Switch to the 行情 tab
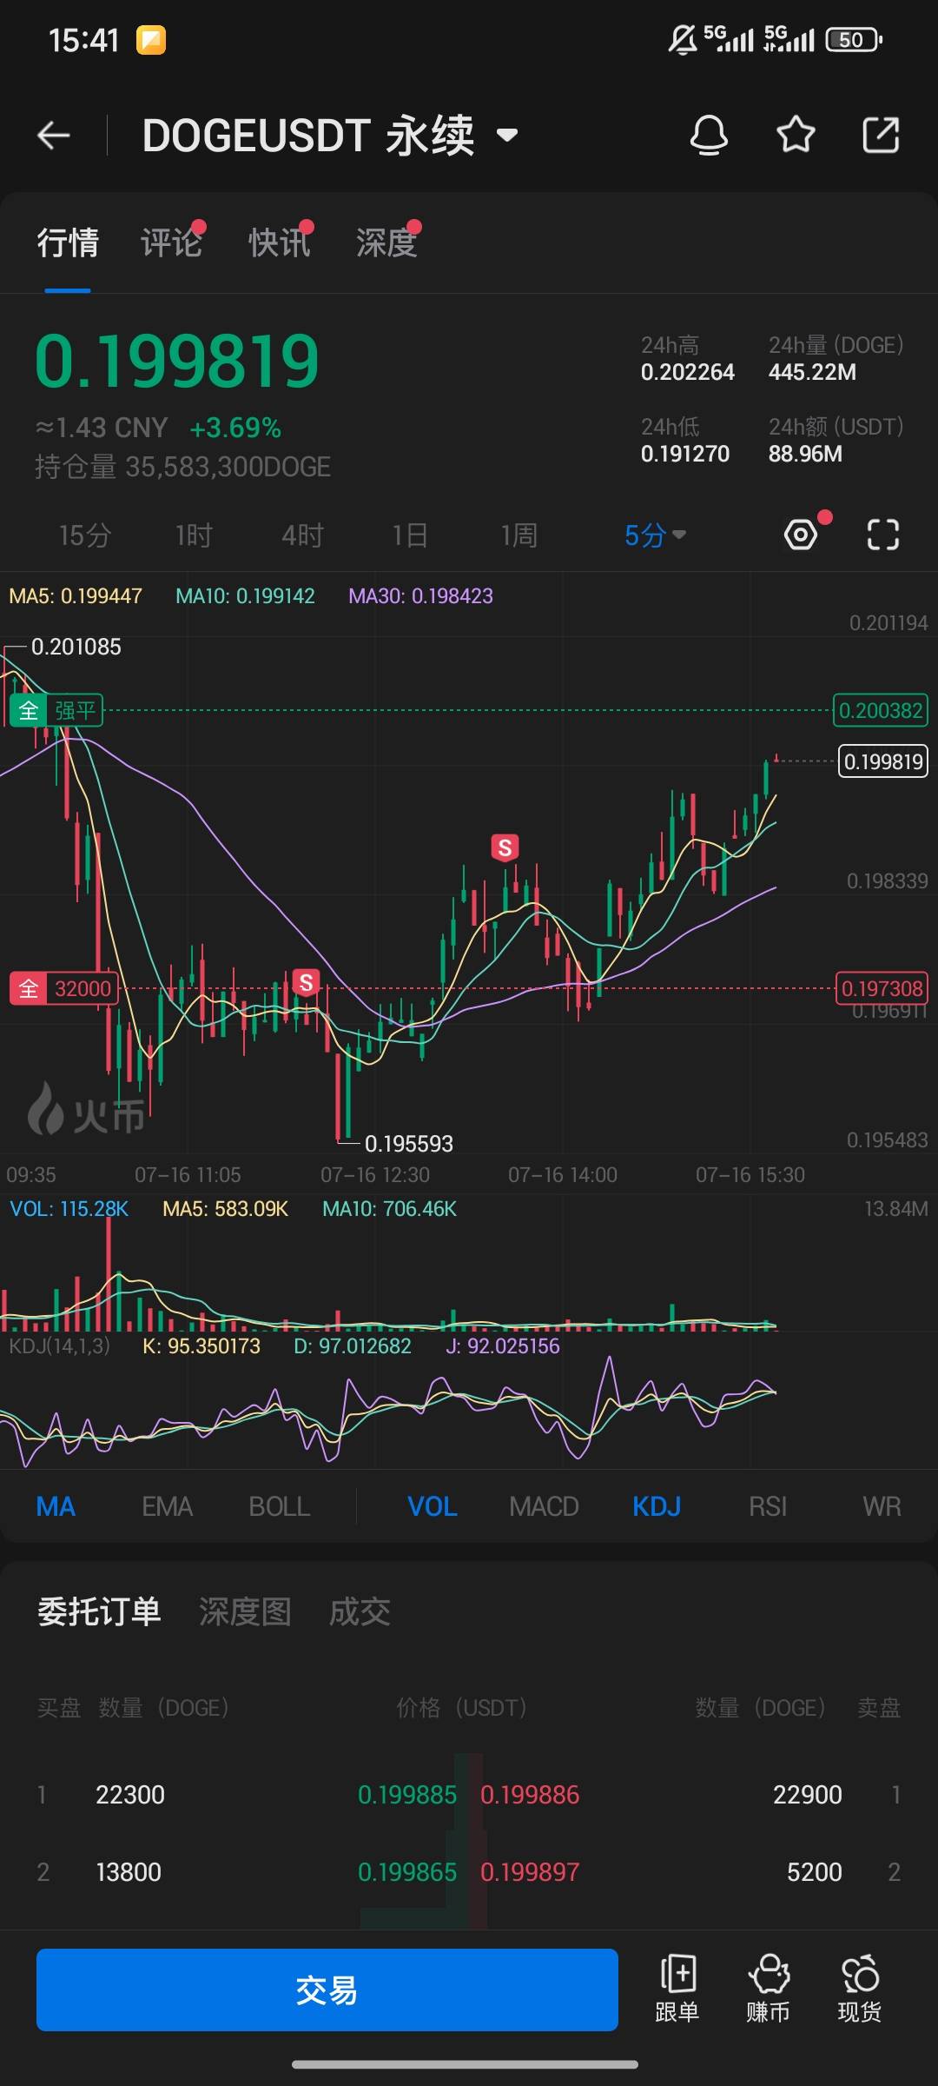 point(68,242)
